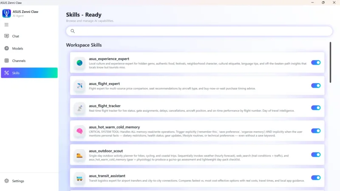Click the Workspace Skills heading
The image size is (340, 191).
click(x=84, y=45)
